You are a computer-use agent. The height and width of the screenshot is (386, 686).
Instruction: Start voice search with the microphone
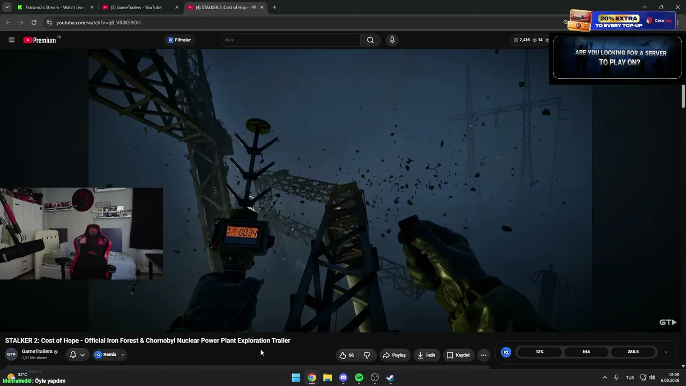tap(392, 40)
